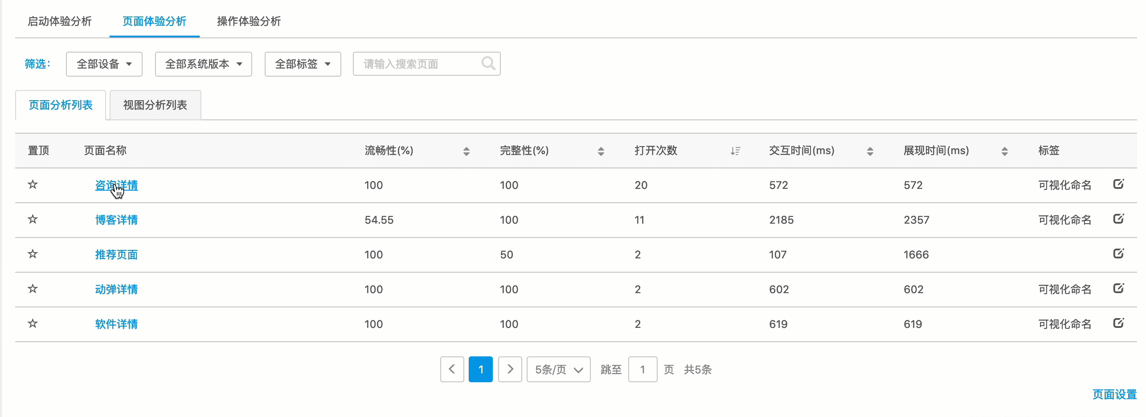Star the 软件详情 row
Screen dimensions: 1146x417
point(33,323)
